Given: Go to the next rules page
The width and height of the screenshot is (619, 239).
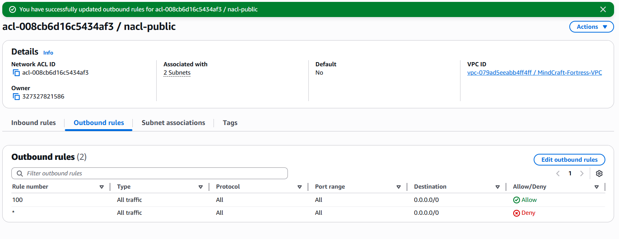Looking at the screenshot, I should 581,173.
